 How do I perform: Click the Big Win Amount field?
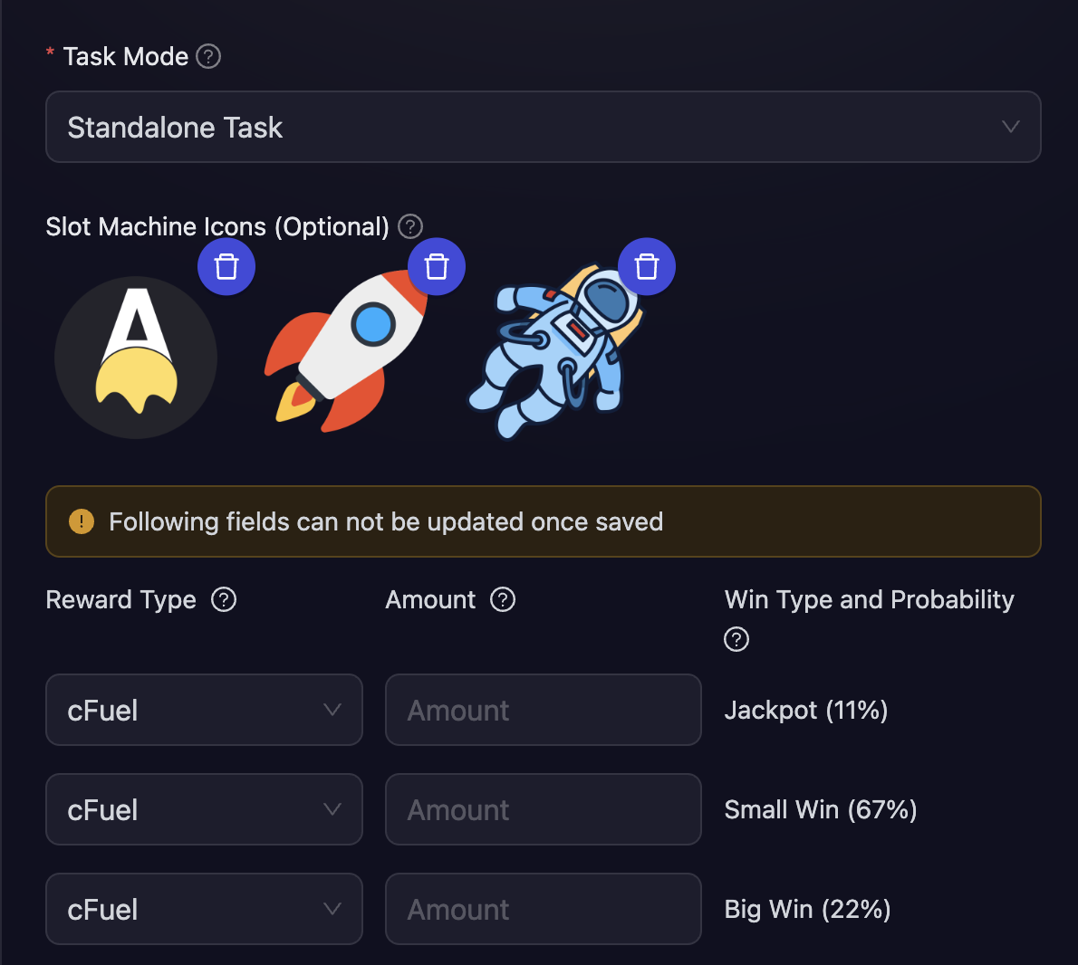point(543,909)
